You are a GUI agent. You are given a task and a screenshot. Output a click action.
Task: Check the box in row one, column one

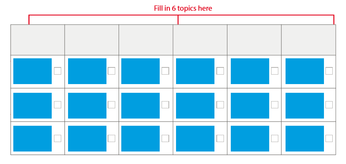pyautogui.click(x=57, y=71)
